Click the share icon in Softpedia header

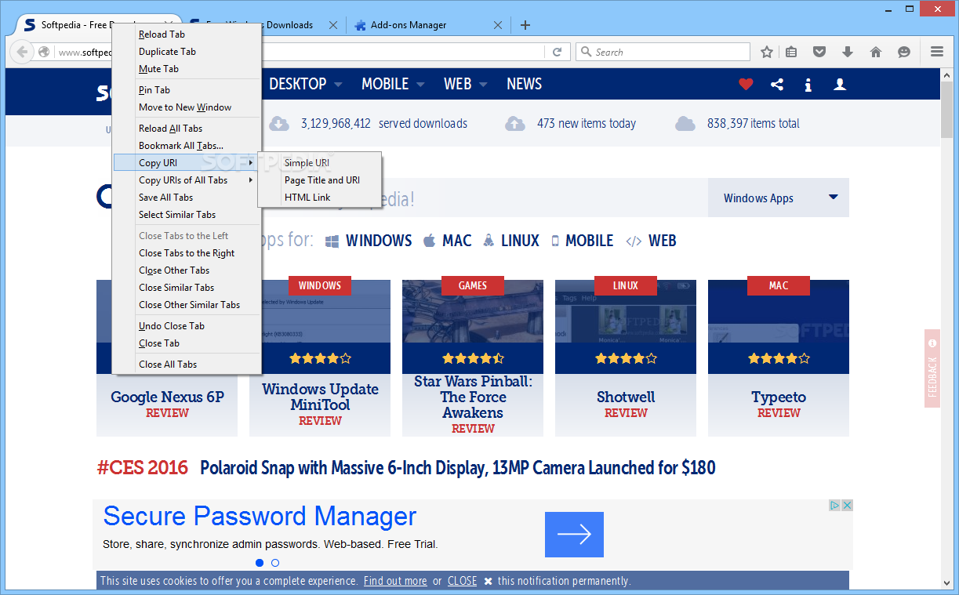pyautogui.click(x=777, y=84)
